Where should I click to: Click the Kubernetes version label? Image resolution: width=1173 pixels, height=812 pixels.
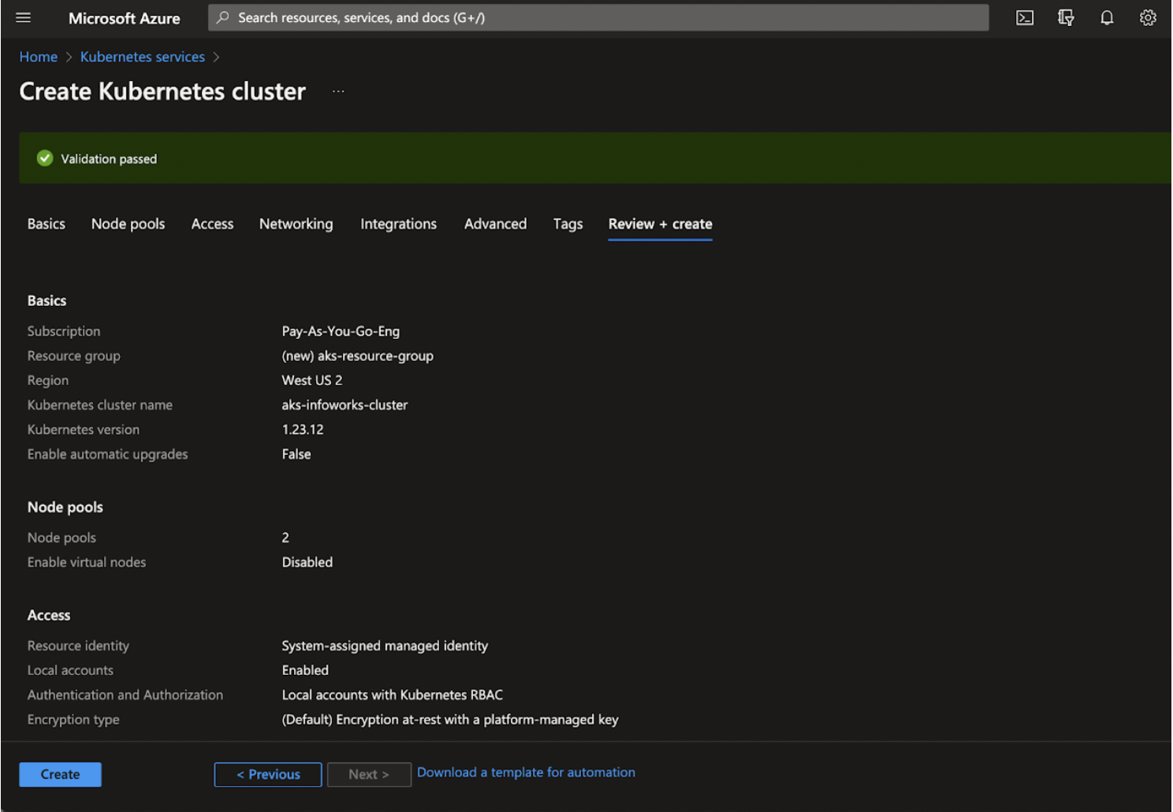click(84, 430)
